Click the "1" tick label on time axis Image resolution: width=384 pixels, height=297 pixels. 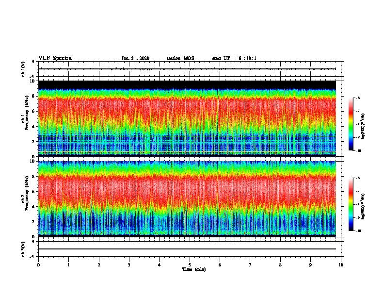point(68,264)
